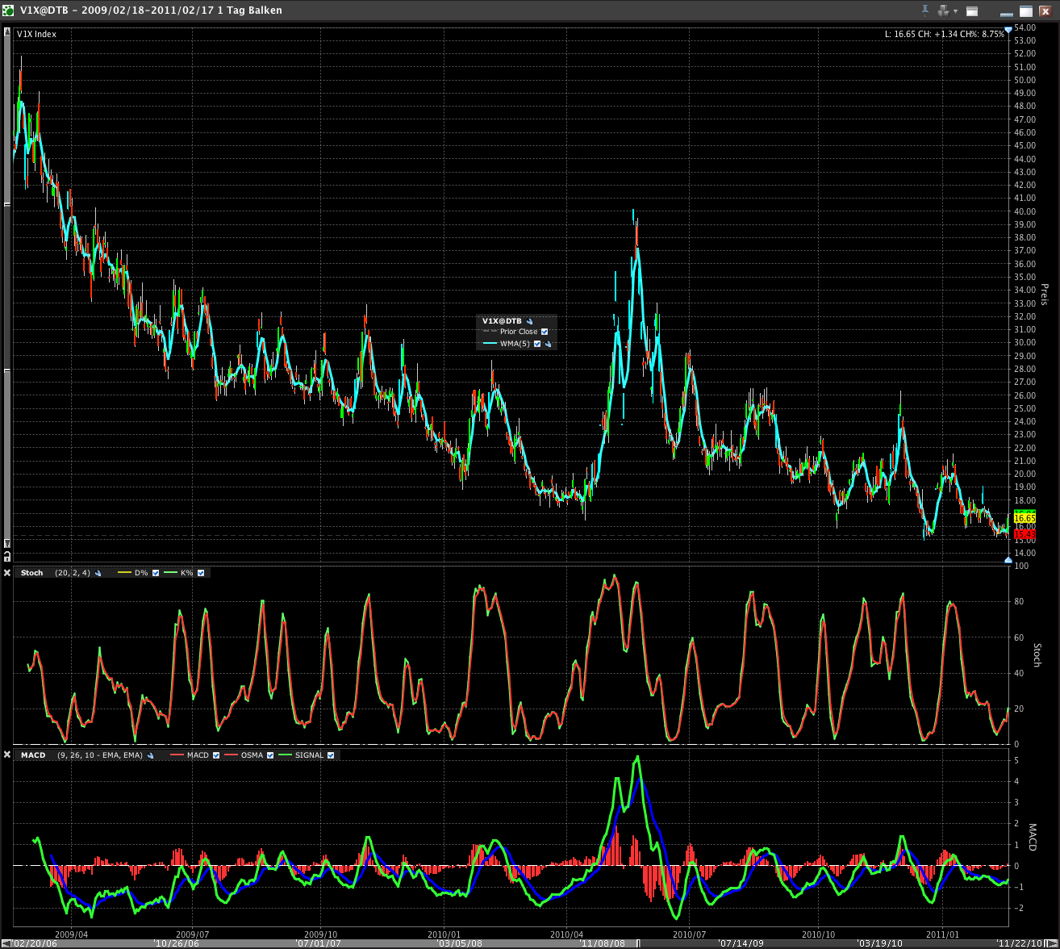
Task: Click the TWS chart app icon in title bar
Action: [x=7, y=10]
